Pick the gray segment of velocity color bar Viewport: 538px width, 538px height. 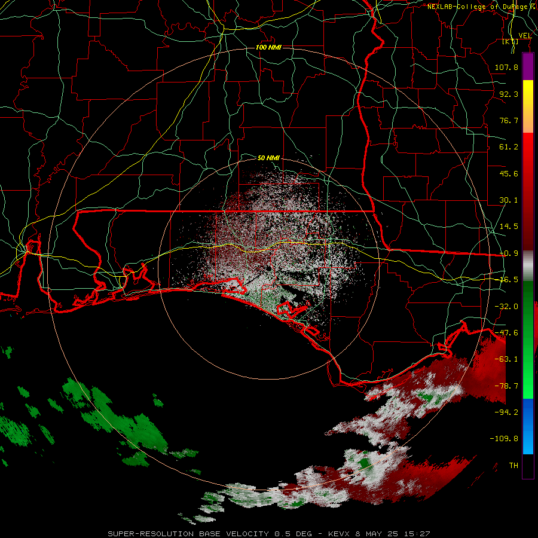tap(528, 265)
